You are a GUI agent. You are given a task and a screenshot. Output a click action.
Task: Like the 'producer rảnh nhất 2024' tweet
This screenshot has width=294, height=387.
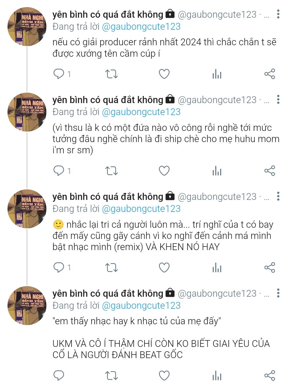click(164, 74)
